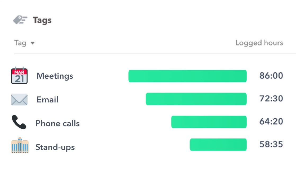Image resolution: width=296 pixels, height=188 pixels.
Task: Click the Stand-ups green bar
Action: 218,145
